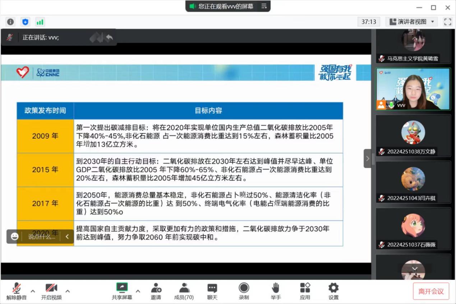Start Recording (录制) the meeting
The height and width of the screenshot is (304, 456).
coord(244,291)
